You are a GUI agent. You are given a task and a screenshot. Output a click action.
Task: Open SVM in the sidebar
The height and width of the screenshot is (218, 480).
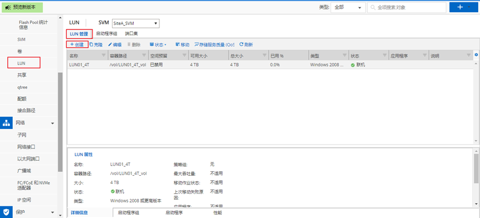21,39
